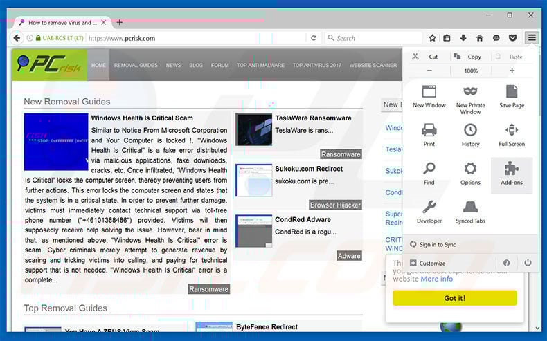
Task: Click the PCrisk logo
Action: 49,64
